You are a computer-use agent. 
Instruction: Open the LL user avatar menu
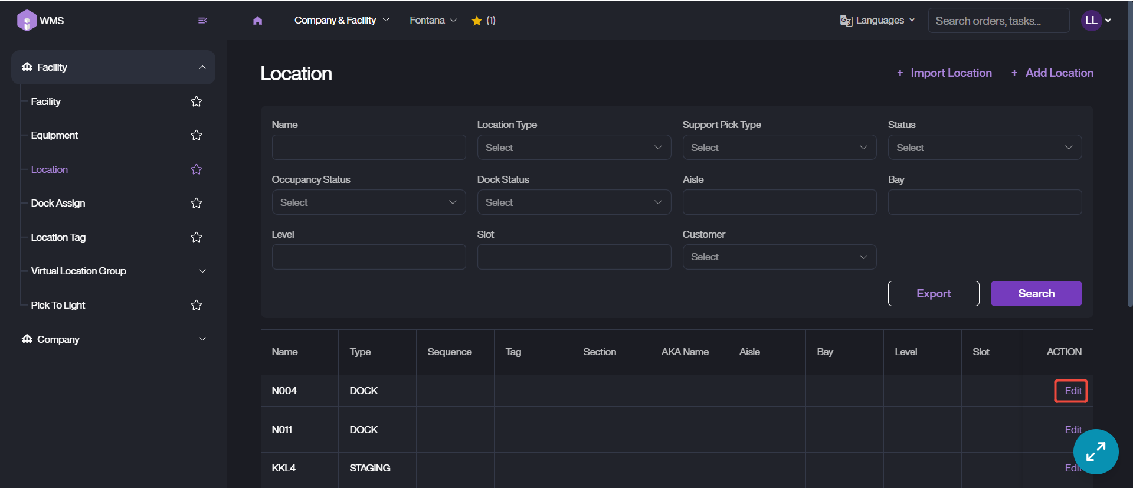point(1095,21)
